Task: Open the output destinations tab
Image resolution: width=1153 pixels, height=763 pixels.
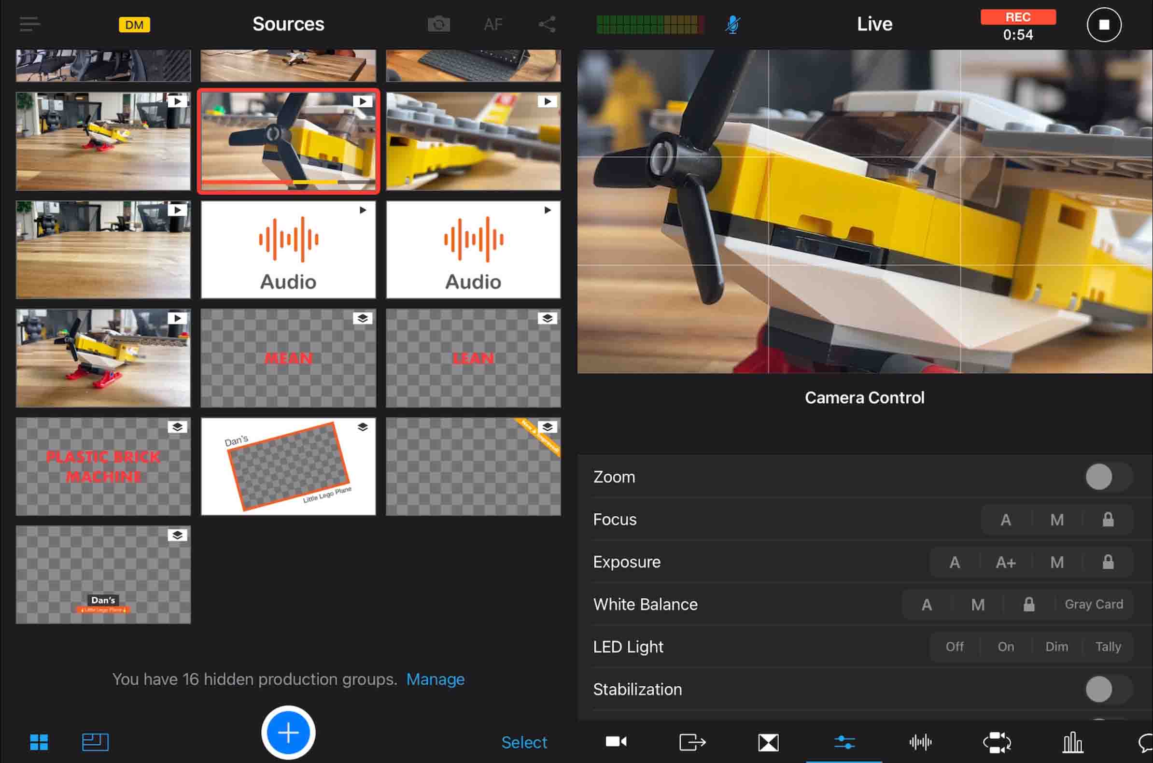Action: [692, 743]
